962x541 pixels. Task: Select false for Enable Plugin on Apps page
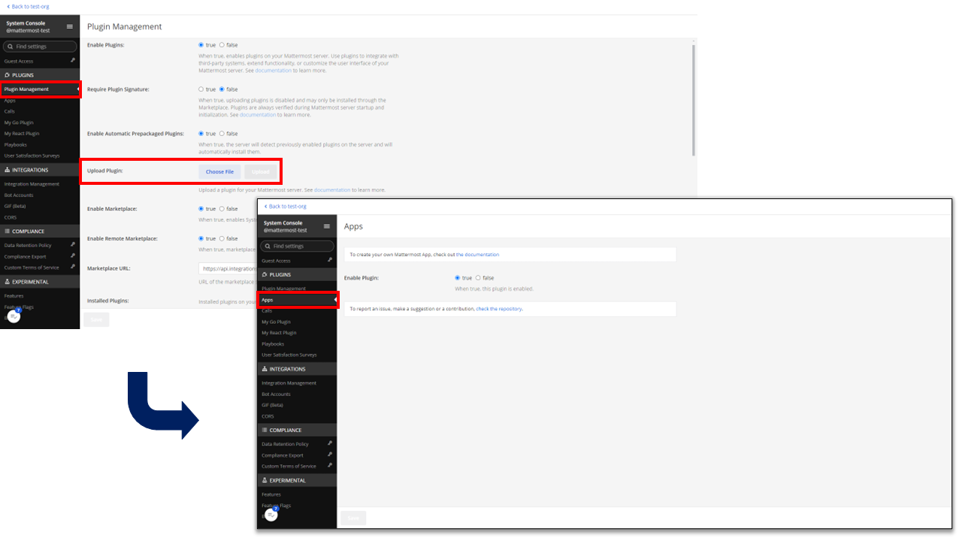(476, 277)
